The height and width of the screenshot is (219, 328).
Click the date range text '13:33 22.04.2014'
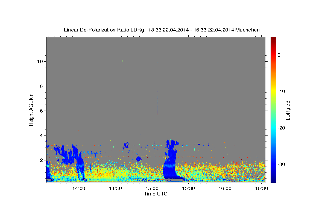[x=168, y=30]
